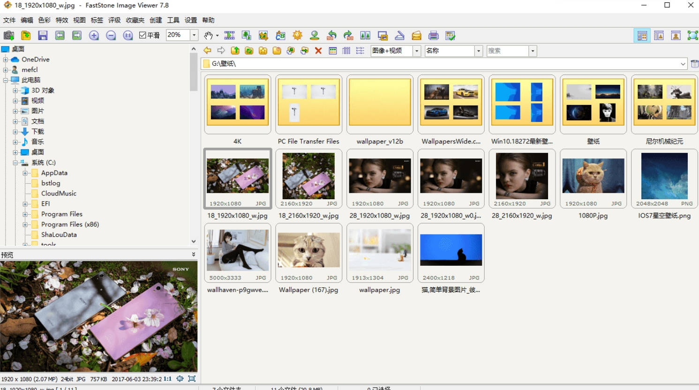Click the red X delete icon

click(x=318, y=51)
